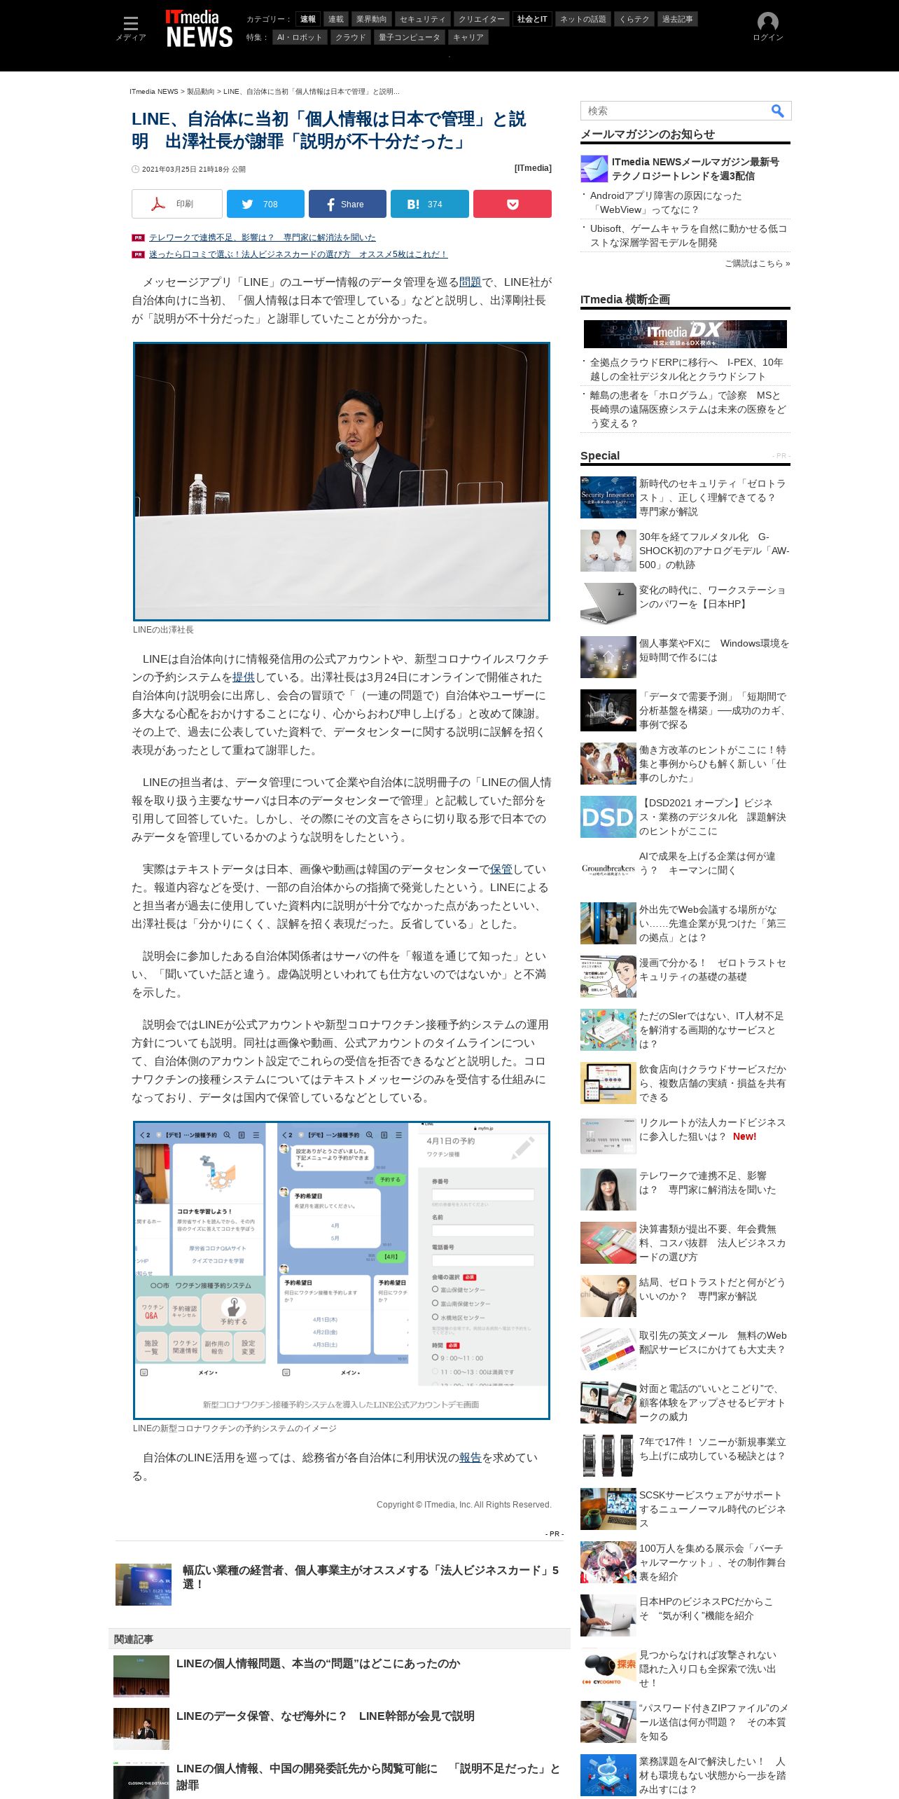Open the キャリア feature tag

pos(468,37)
